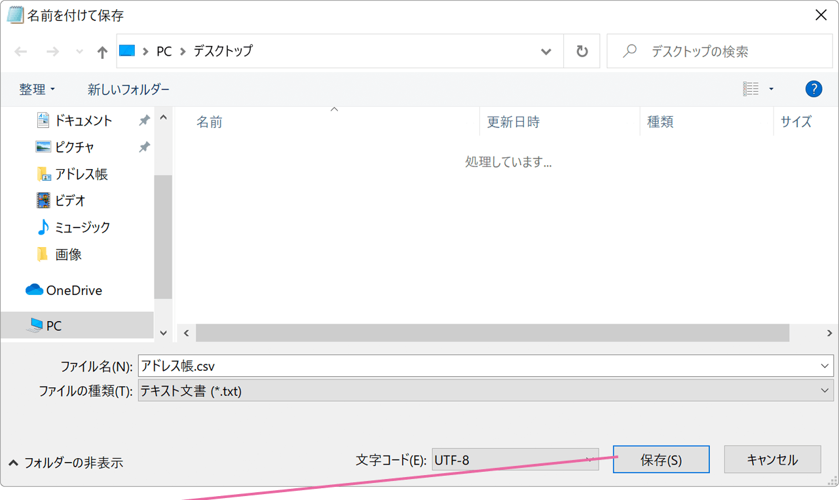Image resolution: width=839 pixels, height=500 pixels.
Task: Go up one folder level
Action: [x=102, y=52]
